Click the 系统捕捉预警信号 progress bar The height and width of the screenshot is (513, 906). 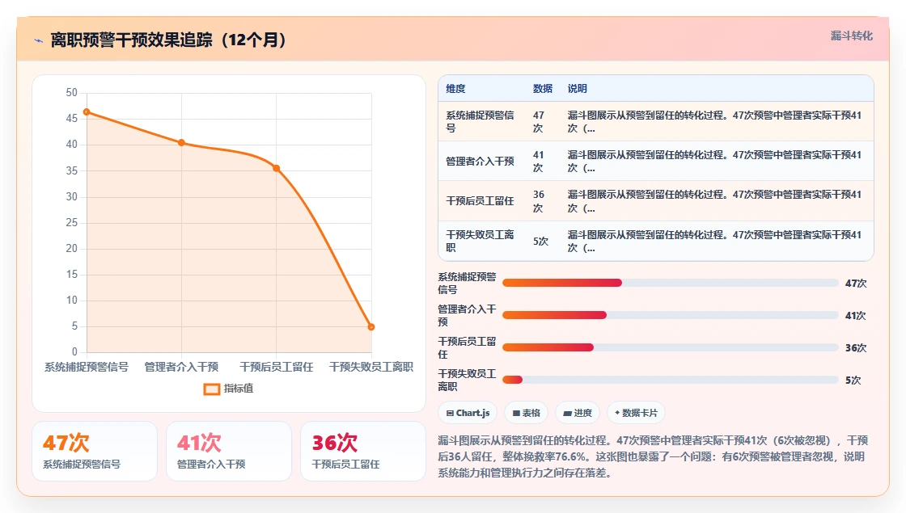pos(671,283)
